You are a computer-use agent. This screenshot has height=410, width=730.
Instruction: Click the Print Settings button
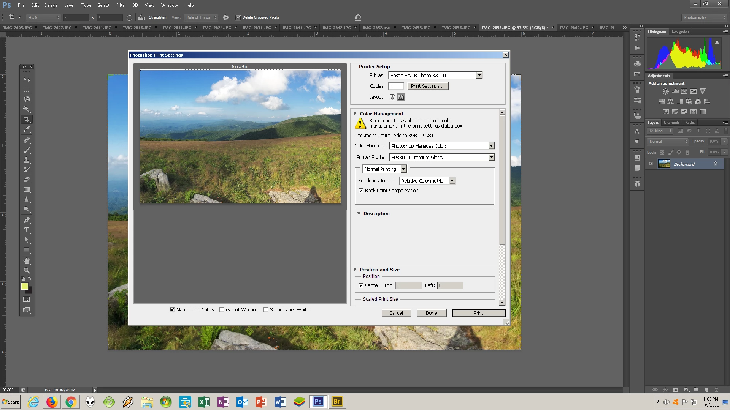[427, 86]
